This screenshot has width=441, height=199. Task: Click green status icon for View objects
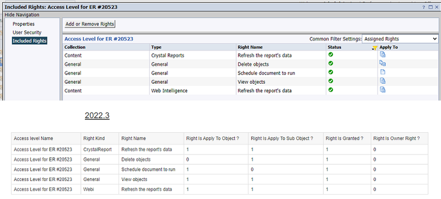[x=331, y=81]
